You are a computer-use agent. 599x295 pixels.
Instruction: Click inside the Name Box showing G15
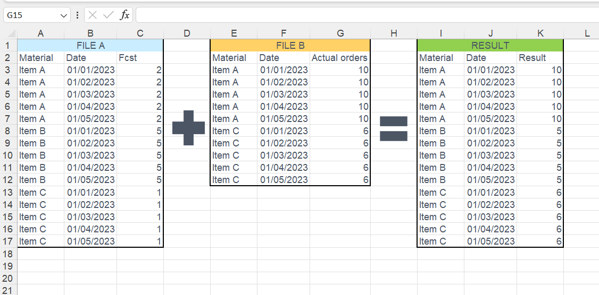[x=31, y=15]
